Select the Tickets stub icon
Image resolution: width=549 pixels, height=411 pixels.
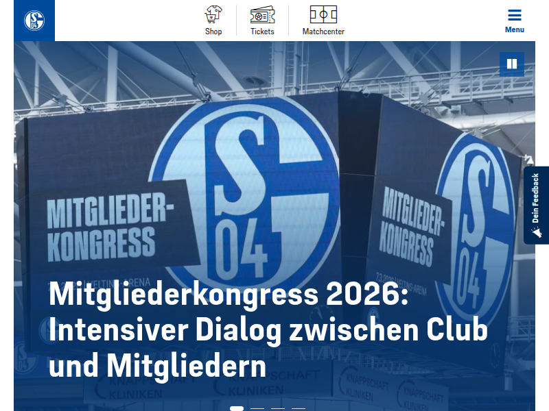tap(262, 14)
